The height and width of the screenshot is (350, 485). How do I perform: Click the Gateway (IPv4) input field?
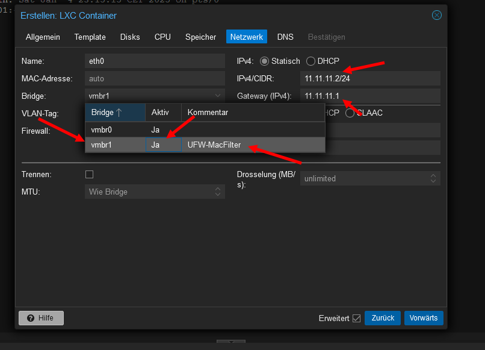pos(369,96)
